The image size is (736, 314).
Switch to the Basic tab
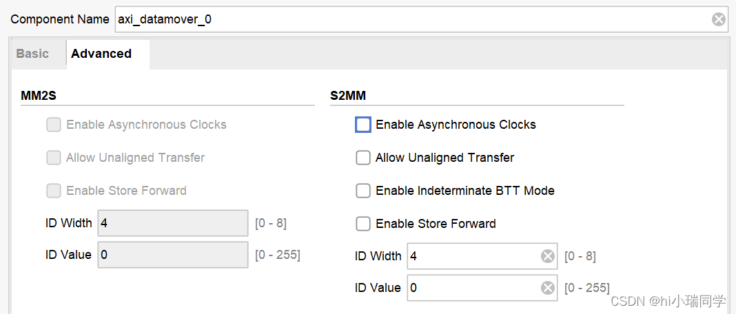(32, 54)
